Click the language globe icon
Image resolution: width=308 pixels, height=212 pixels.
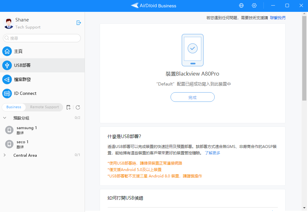(x=241, y=5)
